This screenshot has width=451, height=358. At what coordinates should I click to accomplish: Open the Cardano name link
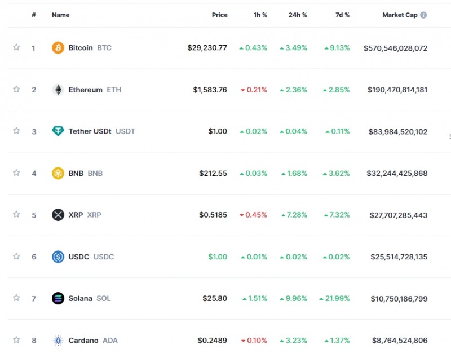tap(83, 340)
